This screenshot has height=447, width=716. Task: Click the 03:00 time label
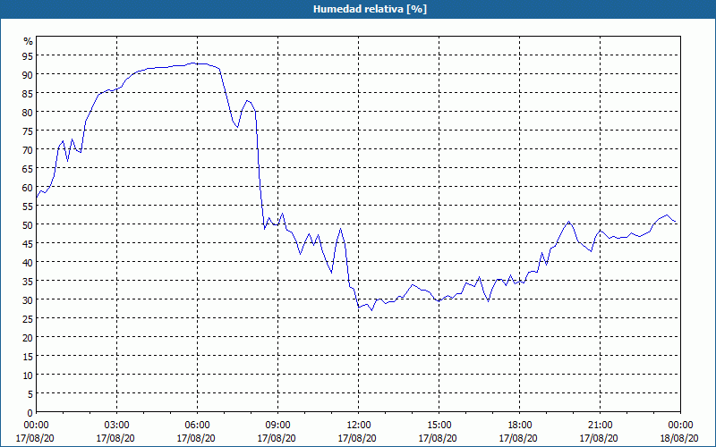(x=116, y=426)
